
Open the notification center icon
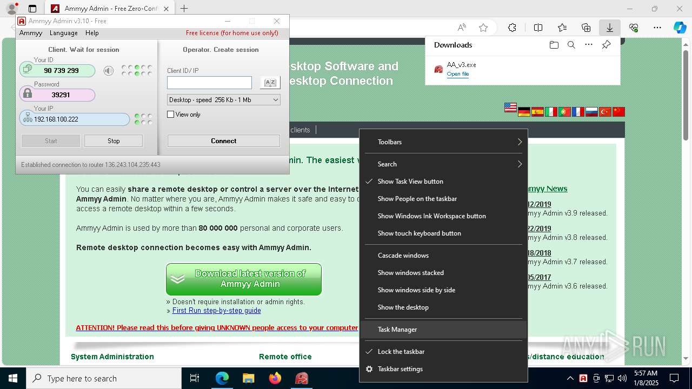[x=674, y=378]
